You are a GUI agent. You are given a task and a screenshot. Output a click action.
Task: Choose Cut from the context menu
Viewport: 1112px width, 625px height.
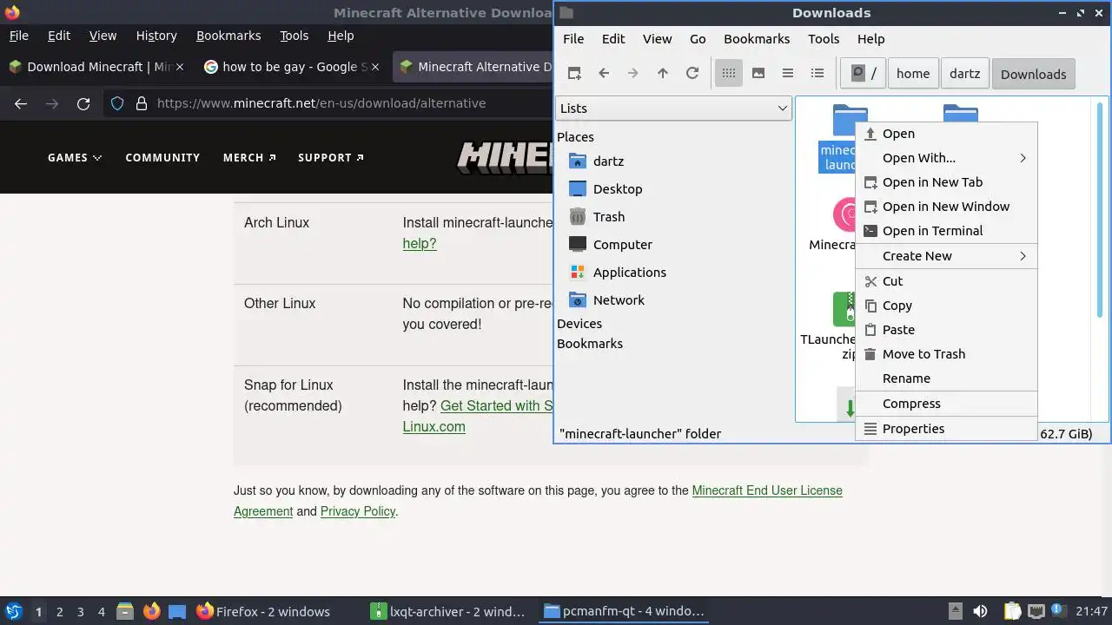tap(946, 281)
